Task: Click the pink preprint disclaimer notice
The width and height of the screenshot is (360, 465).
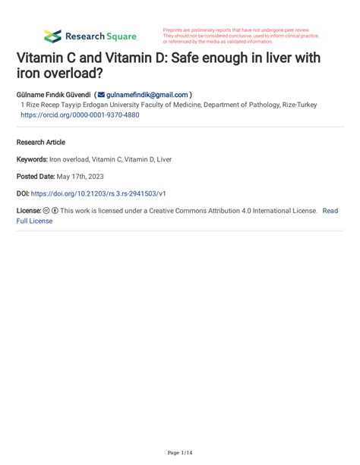Action: click(x=241, y=36)
